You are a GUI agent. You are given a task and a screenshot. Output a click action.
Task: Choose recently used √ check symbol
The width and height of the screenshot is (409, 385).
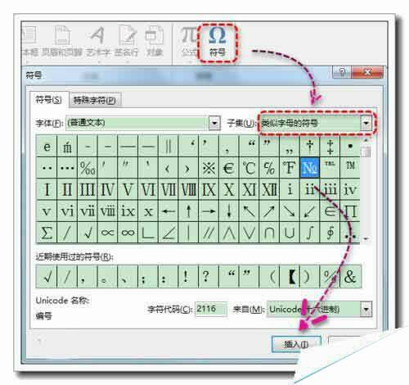47,276
